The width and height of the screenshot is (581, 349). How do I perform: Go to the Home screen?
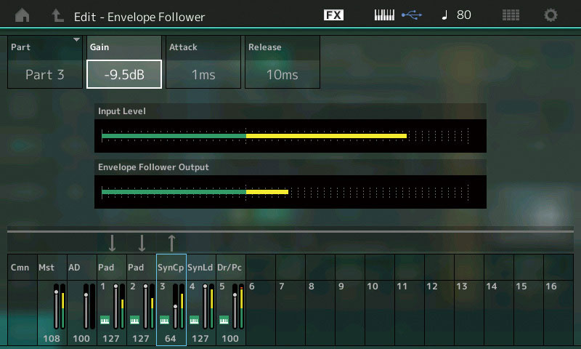coord(23,15)
